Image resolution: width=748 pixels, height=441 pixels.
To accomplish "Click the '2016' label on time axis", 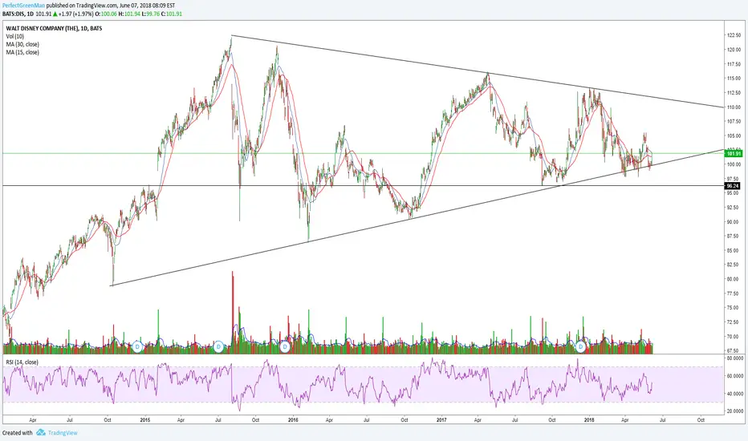I will click(294, 420).
